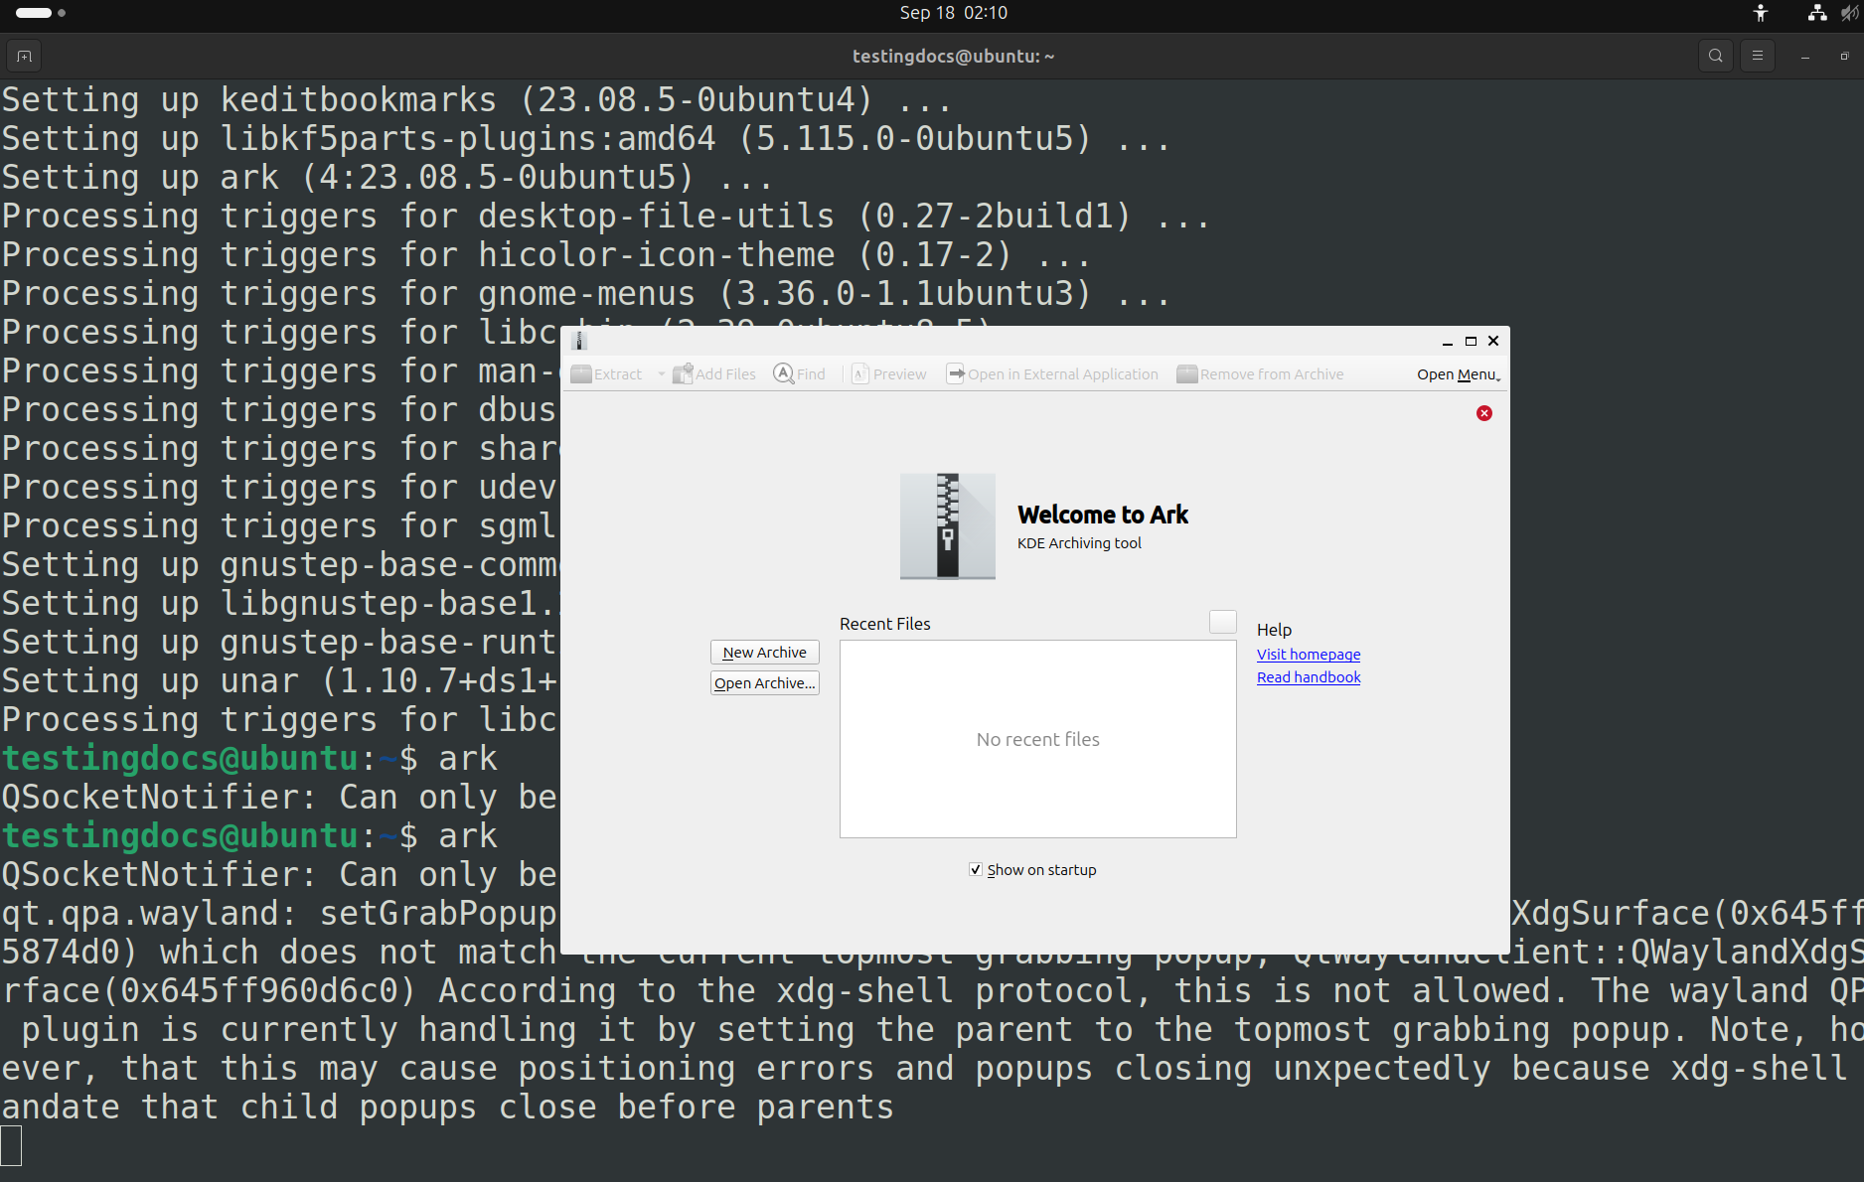
Task: Click the 'KDE Archiving tool' subtitle
Action: tap(1079, 543)
